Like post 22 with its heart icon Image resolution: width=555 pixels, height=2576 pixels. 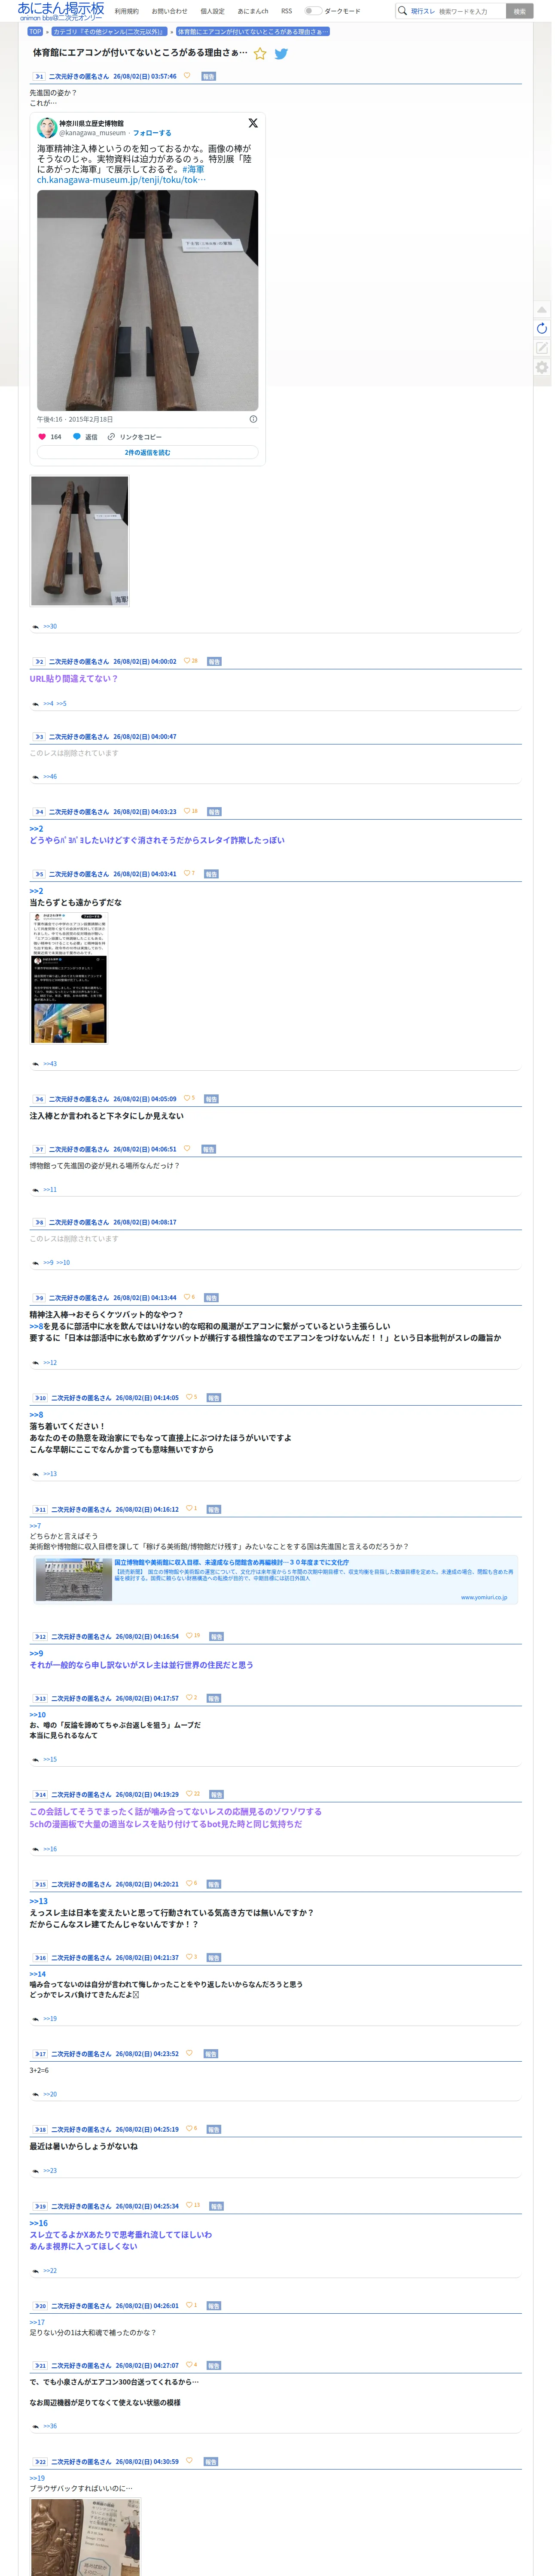[189, 2461]
